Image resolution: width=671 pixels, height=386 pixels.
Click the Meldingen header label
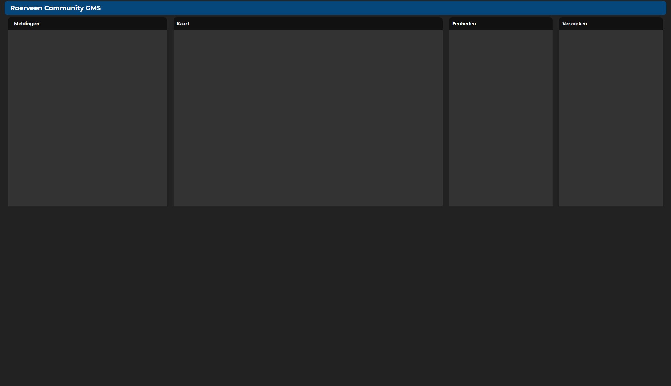[27, 24]
